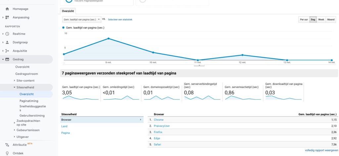Click the chart collapse handle below 11 mrt.
Screen dimensions: 339x156
[199, 65]
